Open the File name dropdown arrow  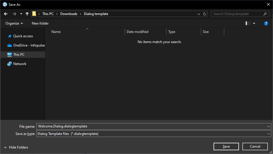point(269,127)
